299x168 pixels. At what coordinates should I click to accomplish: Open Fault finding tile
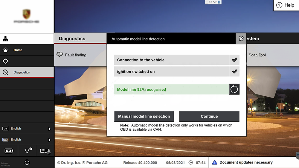80,55
